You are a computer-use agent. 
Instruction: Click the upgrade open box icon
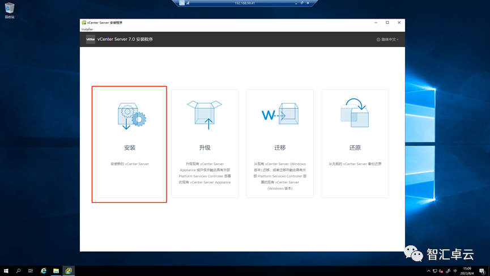coord(204,114)
